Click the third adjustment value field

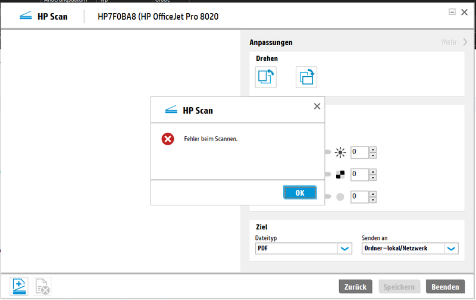click(x=360, y=196)
